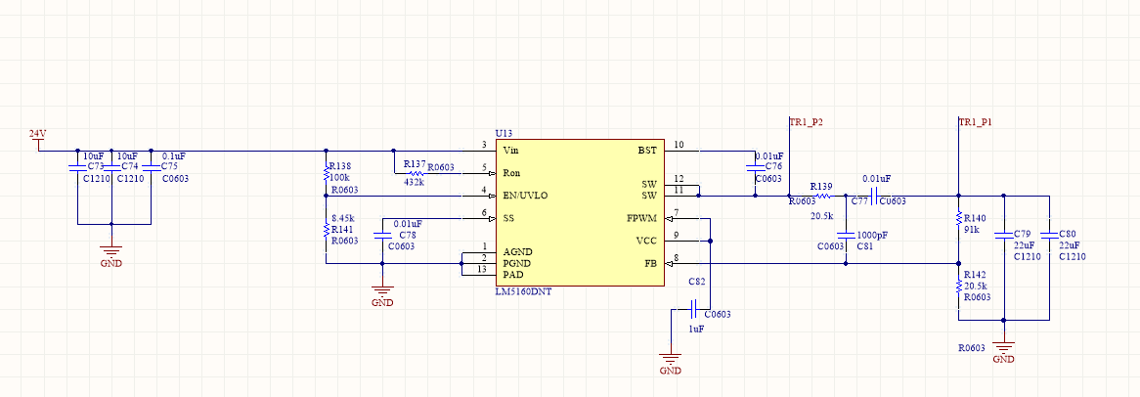Select designator C78

point(408,236)
